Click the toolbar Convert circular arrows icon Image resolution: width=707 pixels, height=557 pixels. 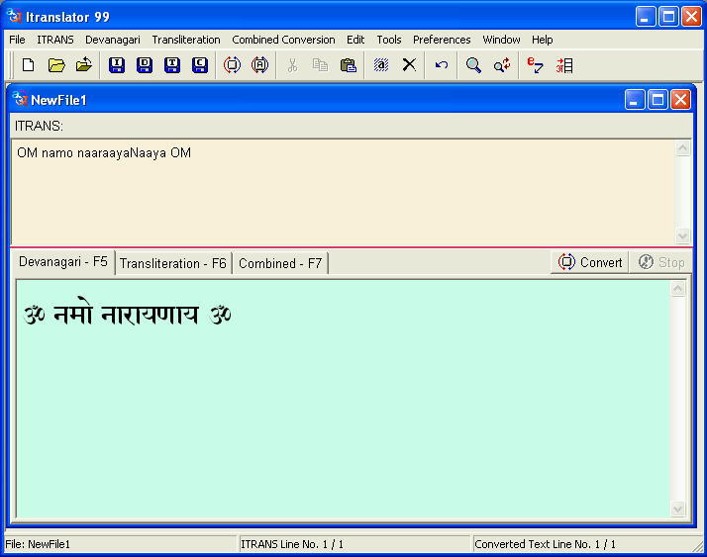tap(233, 65)
